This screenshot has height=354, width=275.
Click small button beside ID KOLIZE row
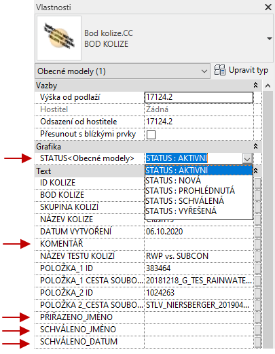258,183
